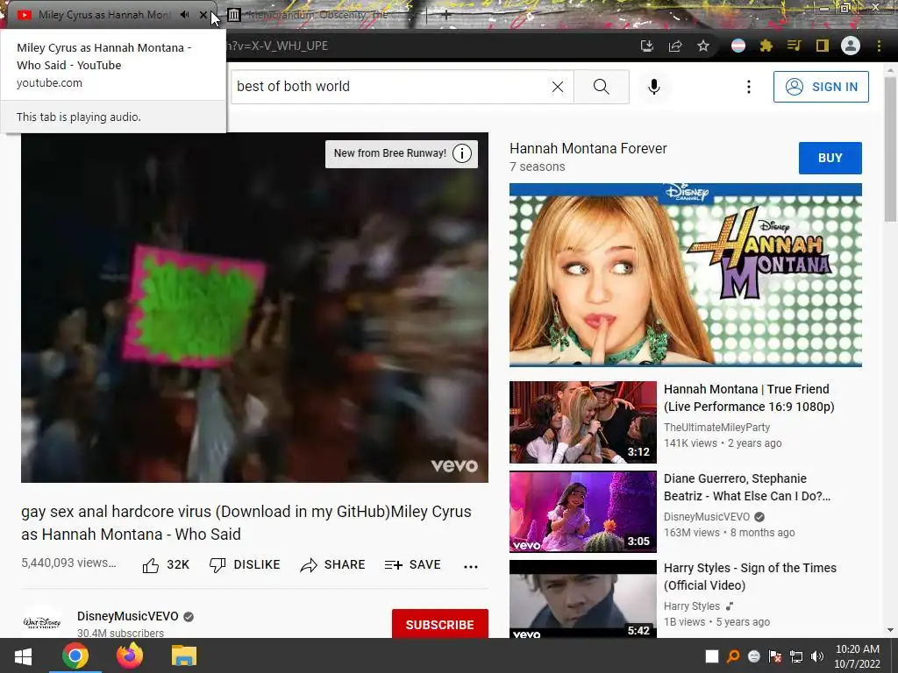Click the '5,440,093 views' text
Screen dimensions: 898x673
coord(68,563)
